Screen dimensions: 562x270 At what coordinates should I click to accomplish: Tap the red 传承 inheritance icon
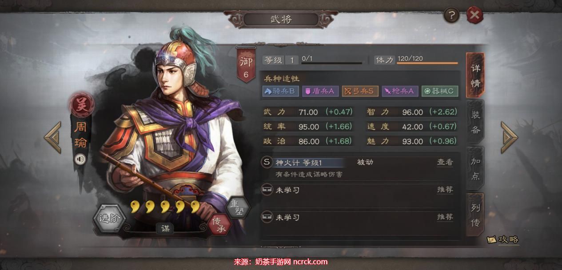pyautogui.click(x=220, y=225)
